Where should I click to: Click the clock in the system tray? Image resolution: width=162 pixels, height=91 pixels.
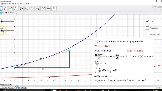point(155,90)
